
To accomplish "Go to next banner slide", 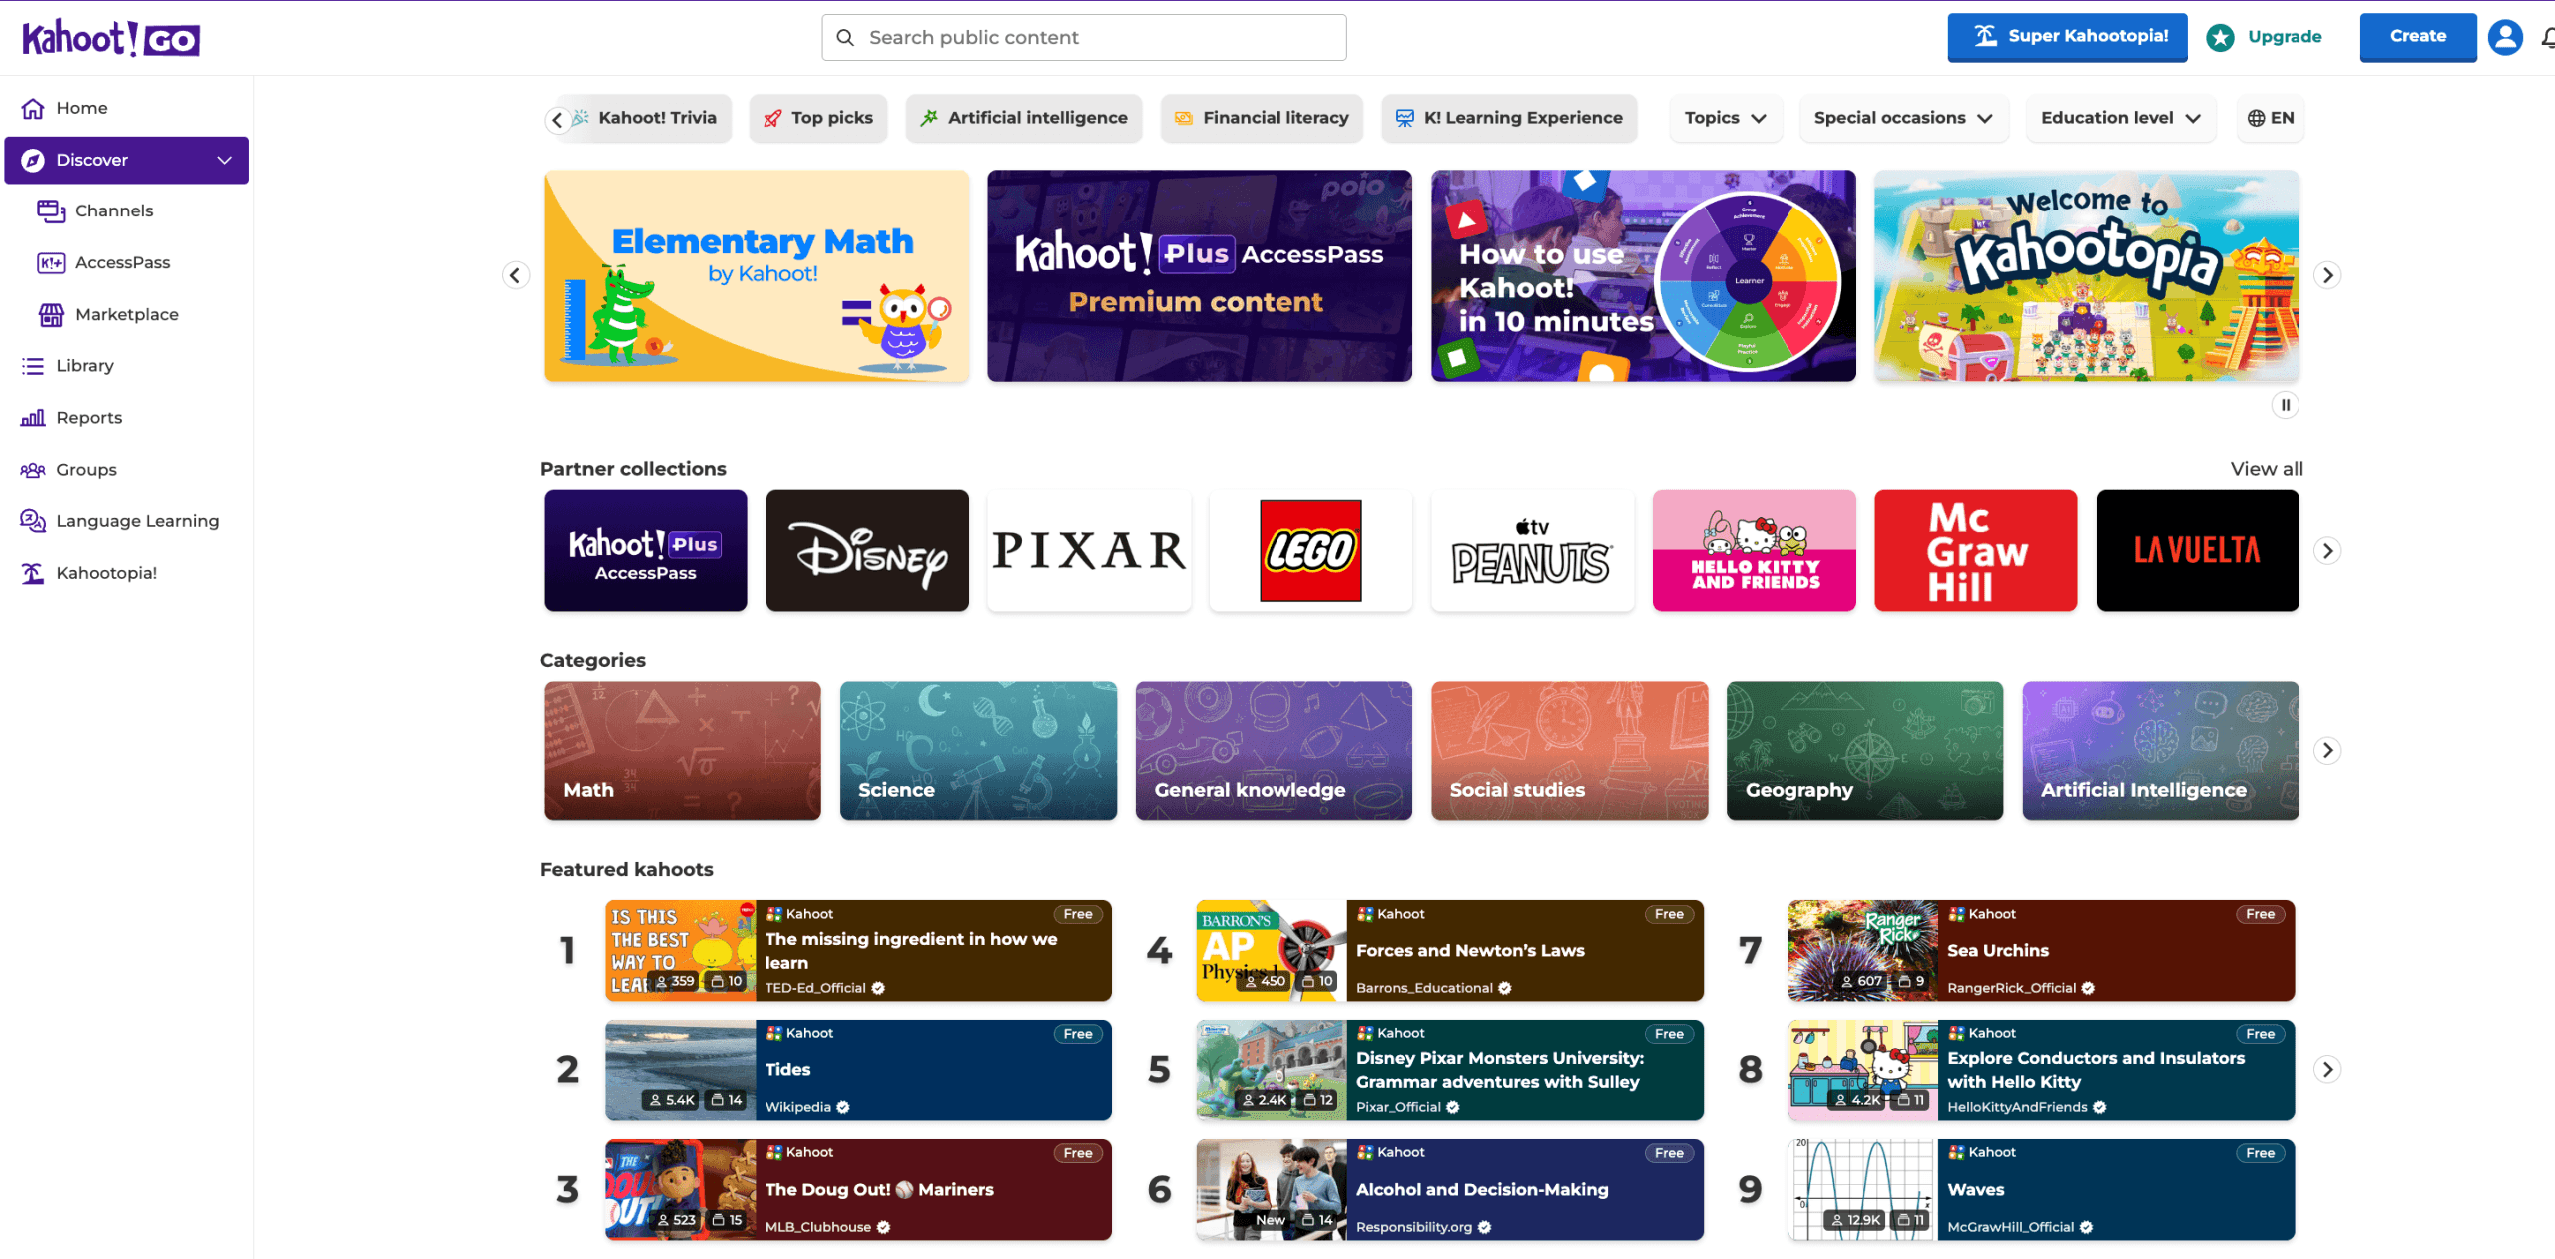I will [2327, 275].
